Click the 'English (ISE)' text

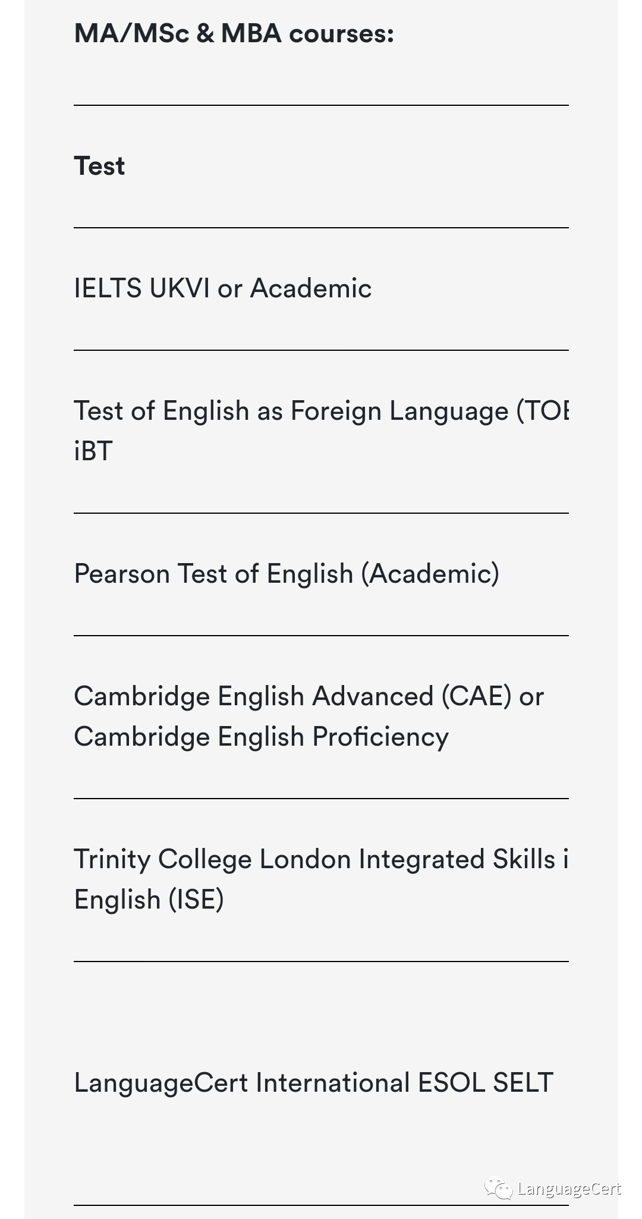coord(149,900)
